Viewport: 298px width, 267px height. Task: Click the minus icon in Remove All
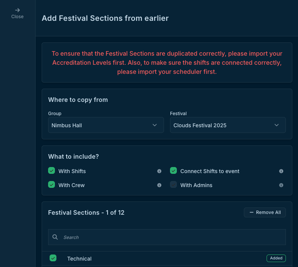click(x=251, y=212)
